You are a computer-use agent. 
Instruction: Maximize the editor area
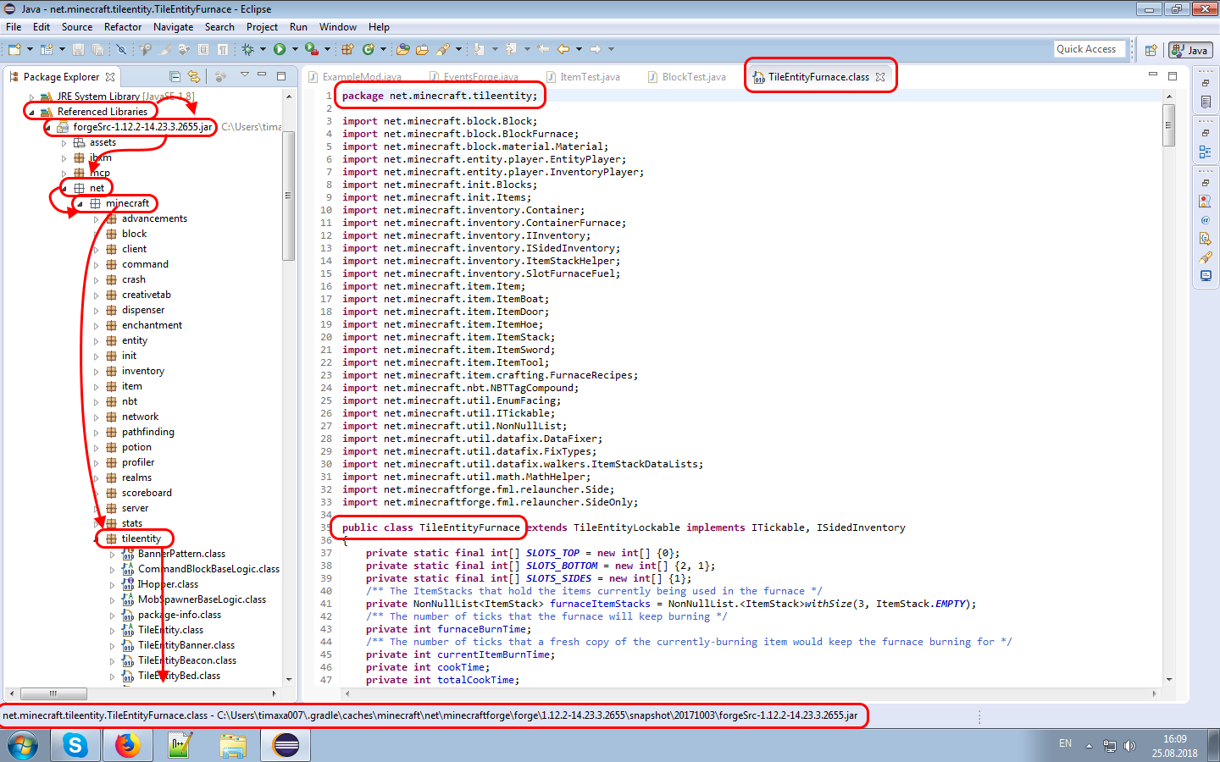tap(1173, 76)
